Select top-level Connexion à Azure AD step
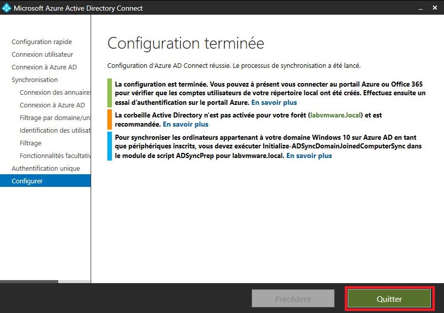 point(44,67)
